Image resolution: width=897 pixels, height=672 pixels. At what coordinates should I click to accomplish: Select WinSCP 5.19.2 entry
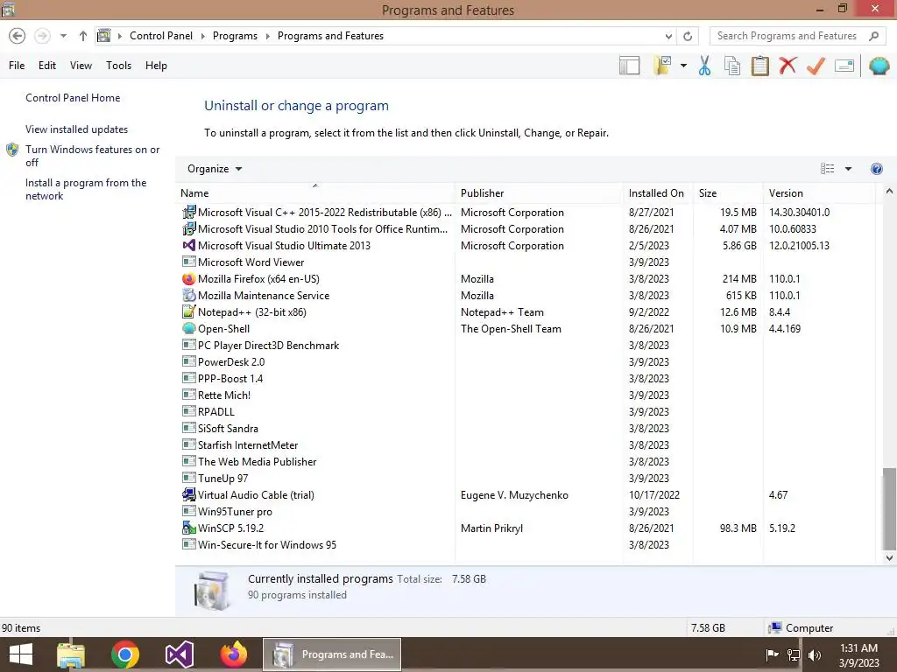click(x=526, y=528)
